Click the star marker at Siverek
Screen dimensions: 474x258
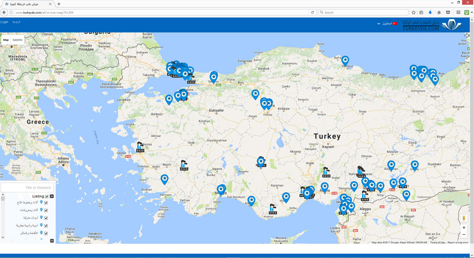(415, 165)
